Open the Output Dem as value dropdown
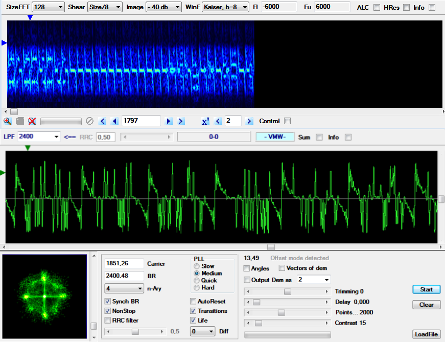 click(x=314, y=280)
